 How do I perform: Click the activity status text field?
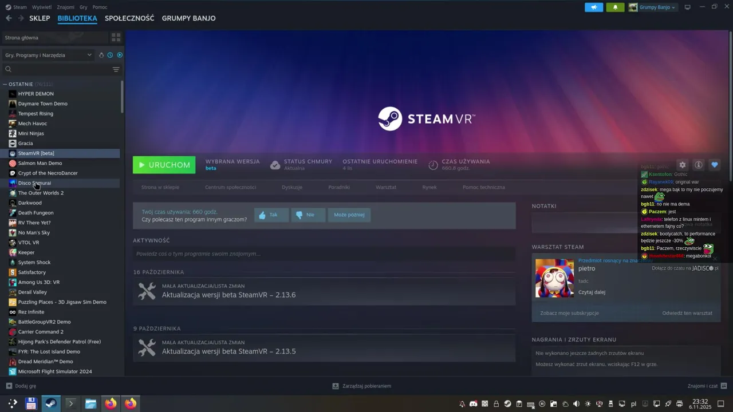(x=324, y=253)
